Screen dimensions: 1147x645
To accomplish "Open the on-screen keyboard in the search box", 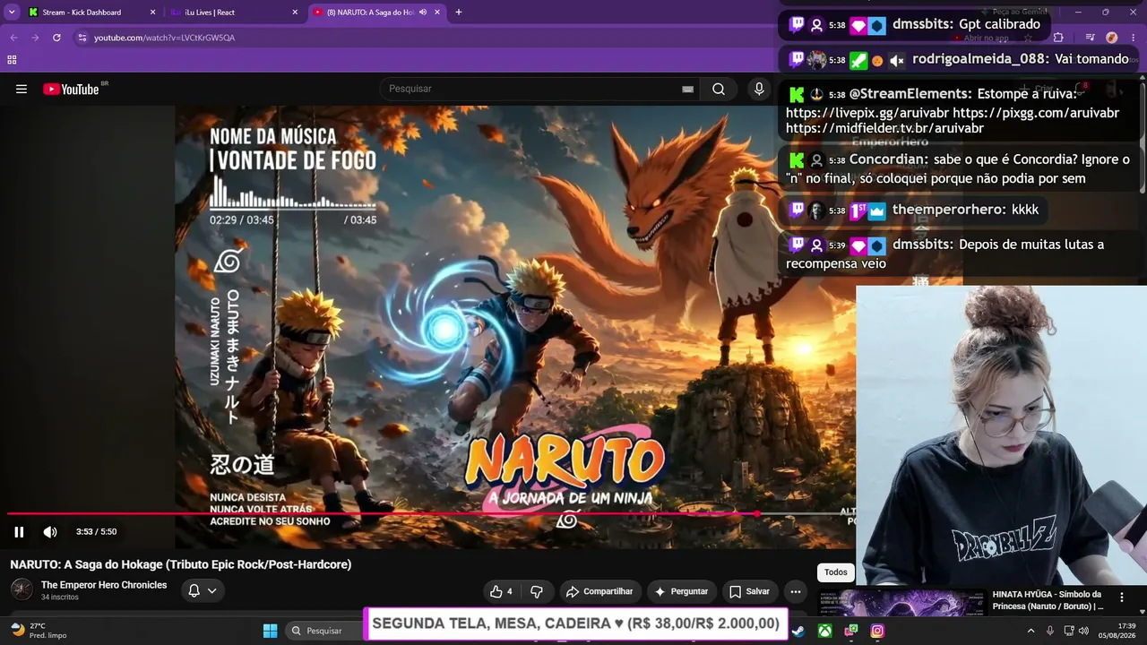I will click(x=687, y=89).
